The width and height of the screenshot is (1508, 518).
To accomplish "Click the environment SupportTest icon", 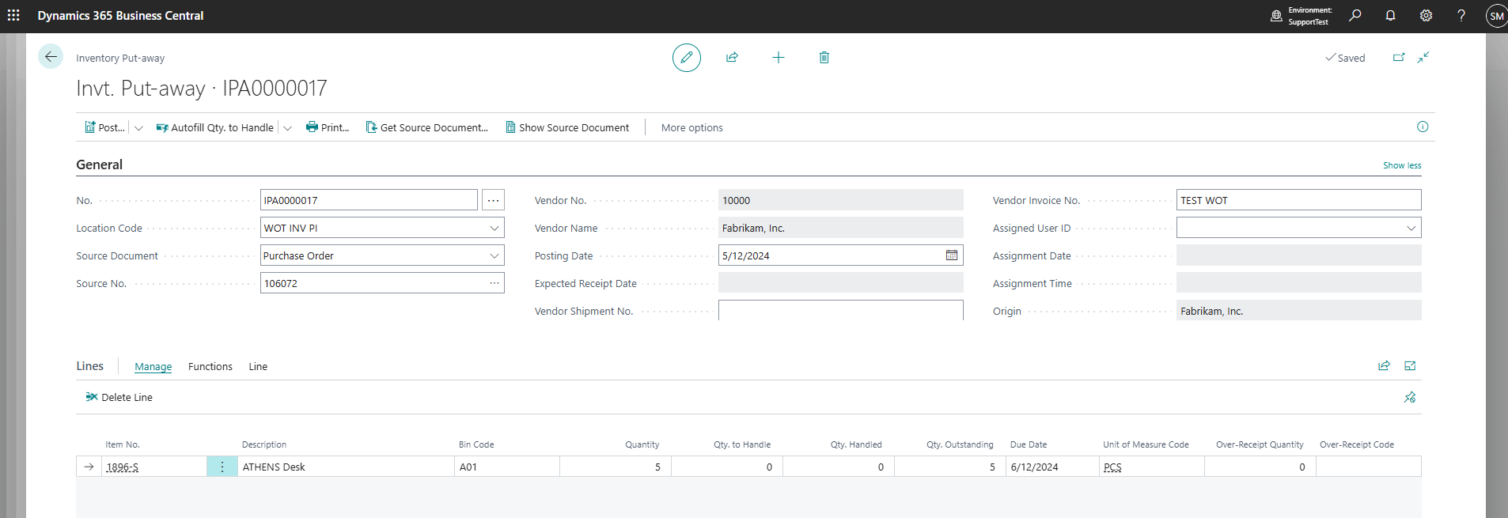I will click(1276, 16).
